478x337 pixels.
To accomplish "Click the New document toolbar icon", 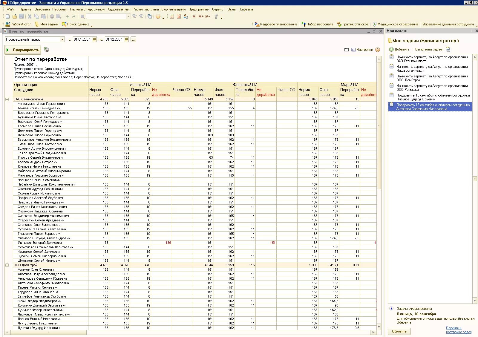I will point(8,17).
